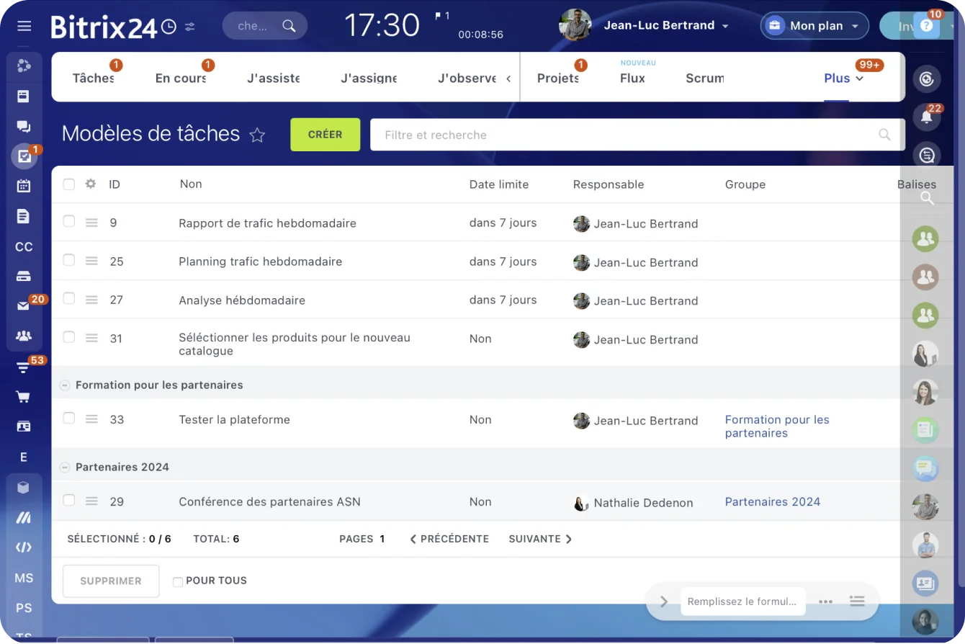This screenshot has height=644, width=965.
Task: Open the Scrum tab
Action: 704,79
